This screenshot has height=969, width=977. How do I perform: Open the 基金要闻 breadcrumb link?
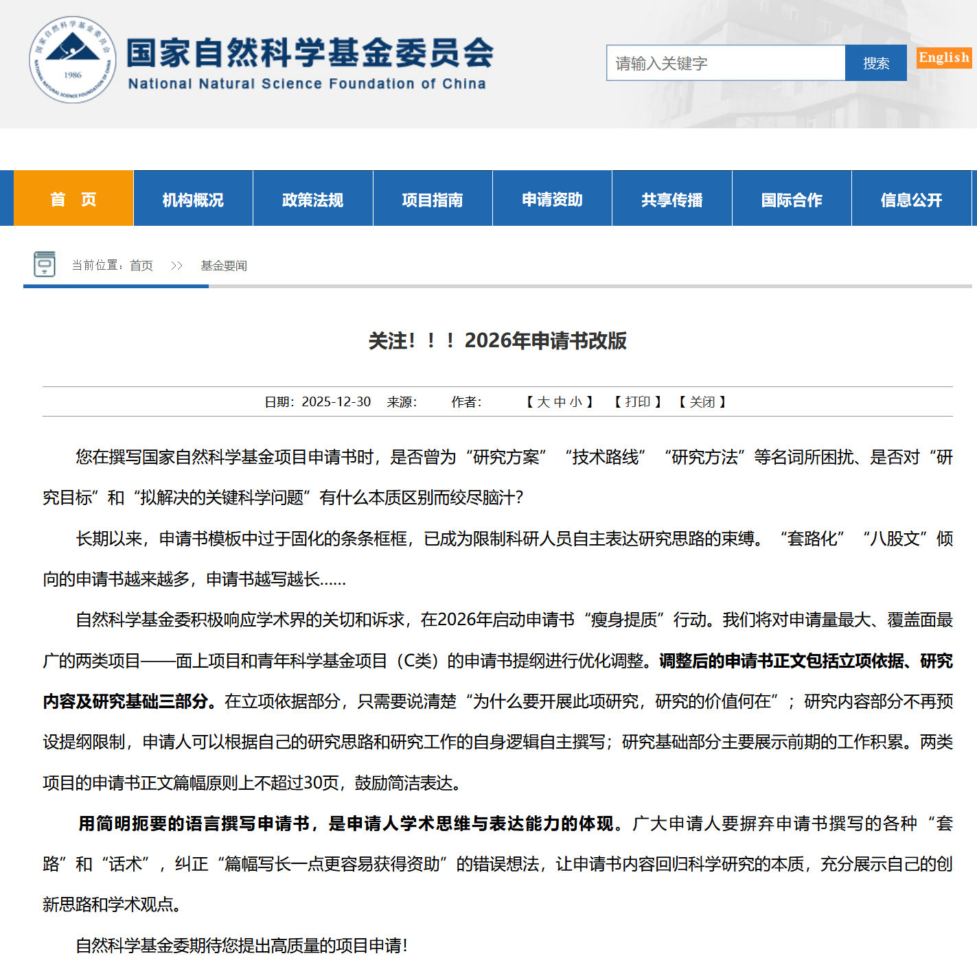tap(224, 266)
